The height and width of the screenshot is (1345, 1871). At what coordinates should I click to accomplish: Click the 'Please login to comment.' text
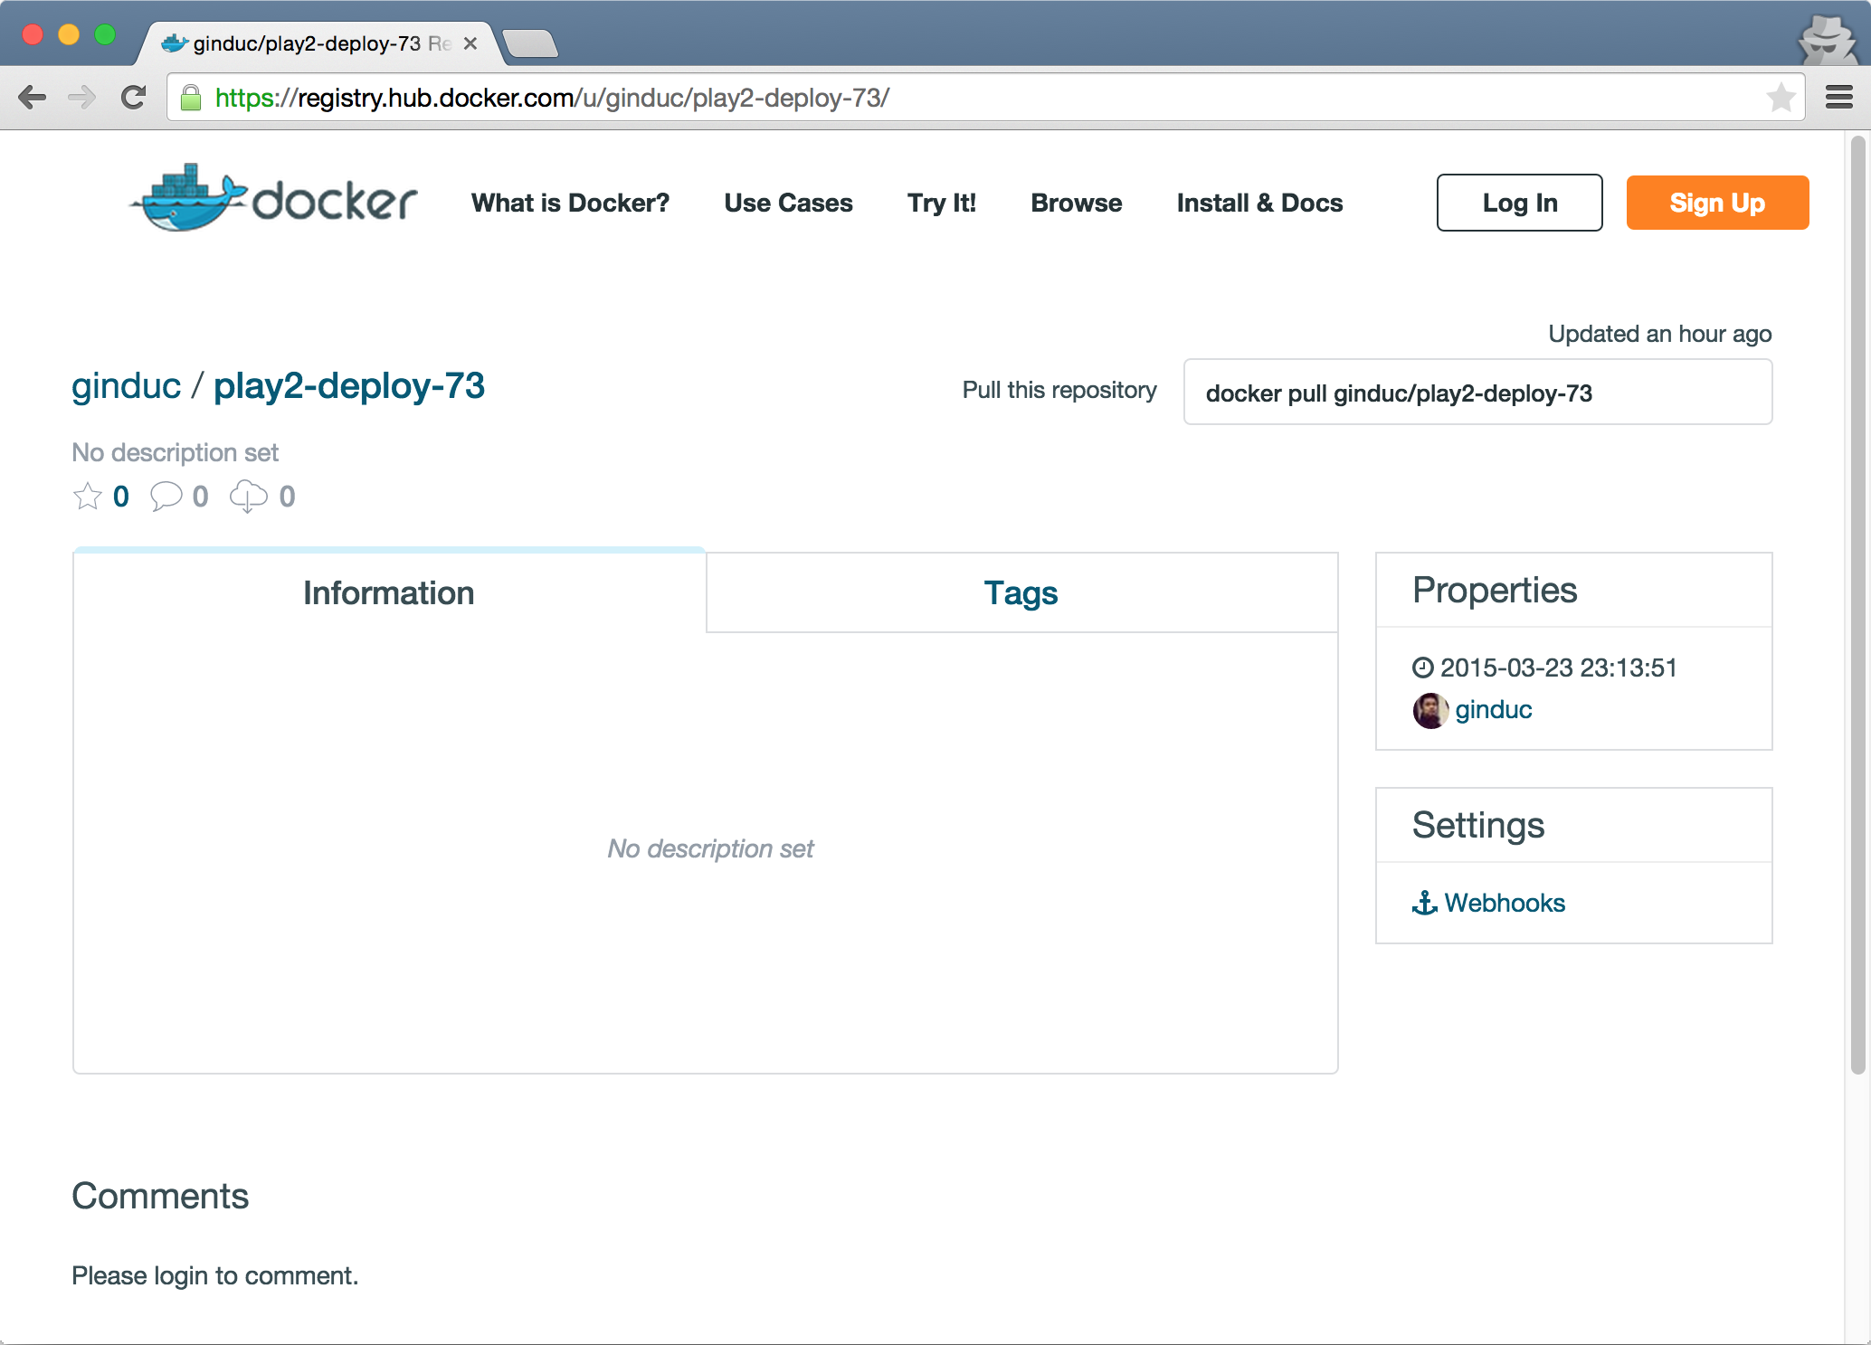[x=215, y=1275]
